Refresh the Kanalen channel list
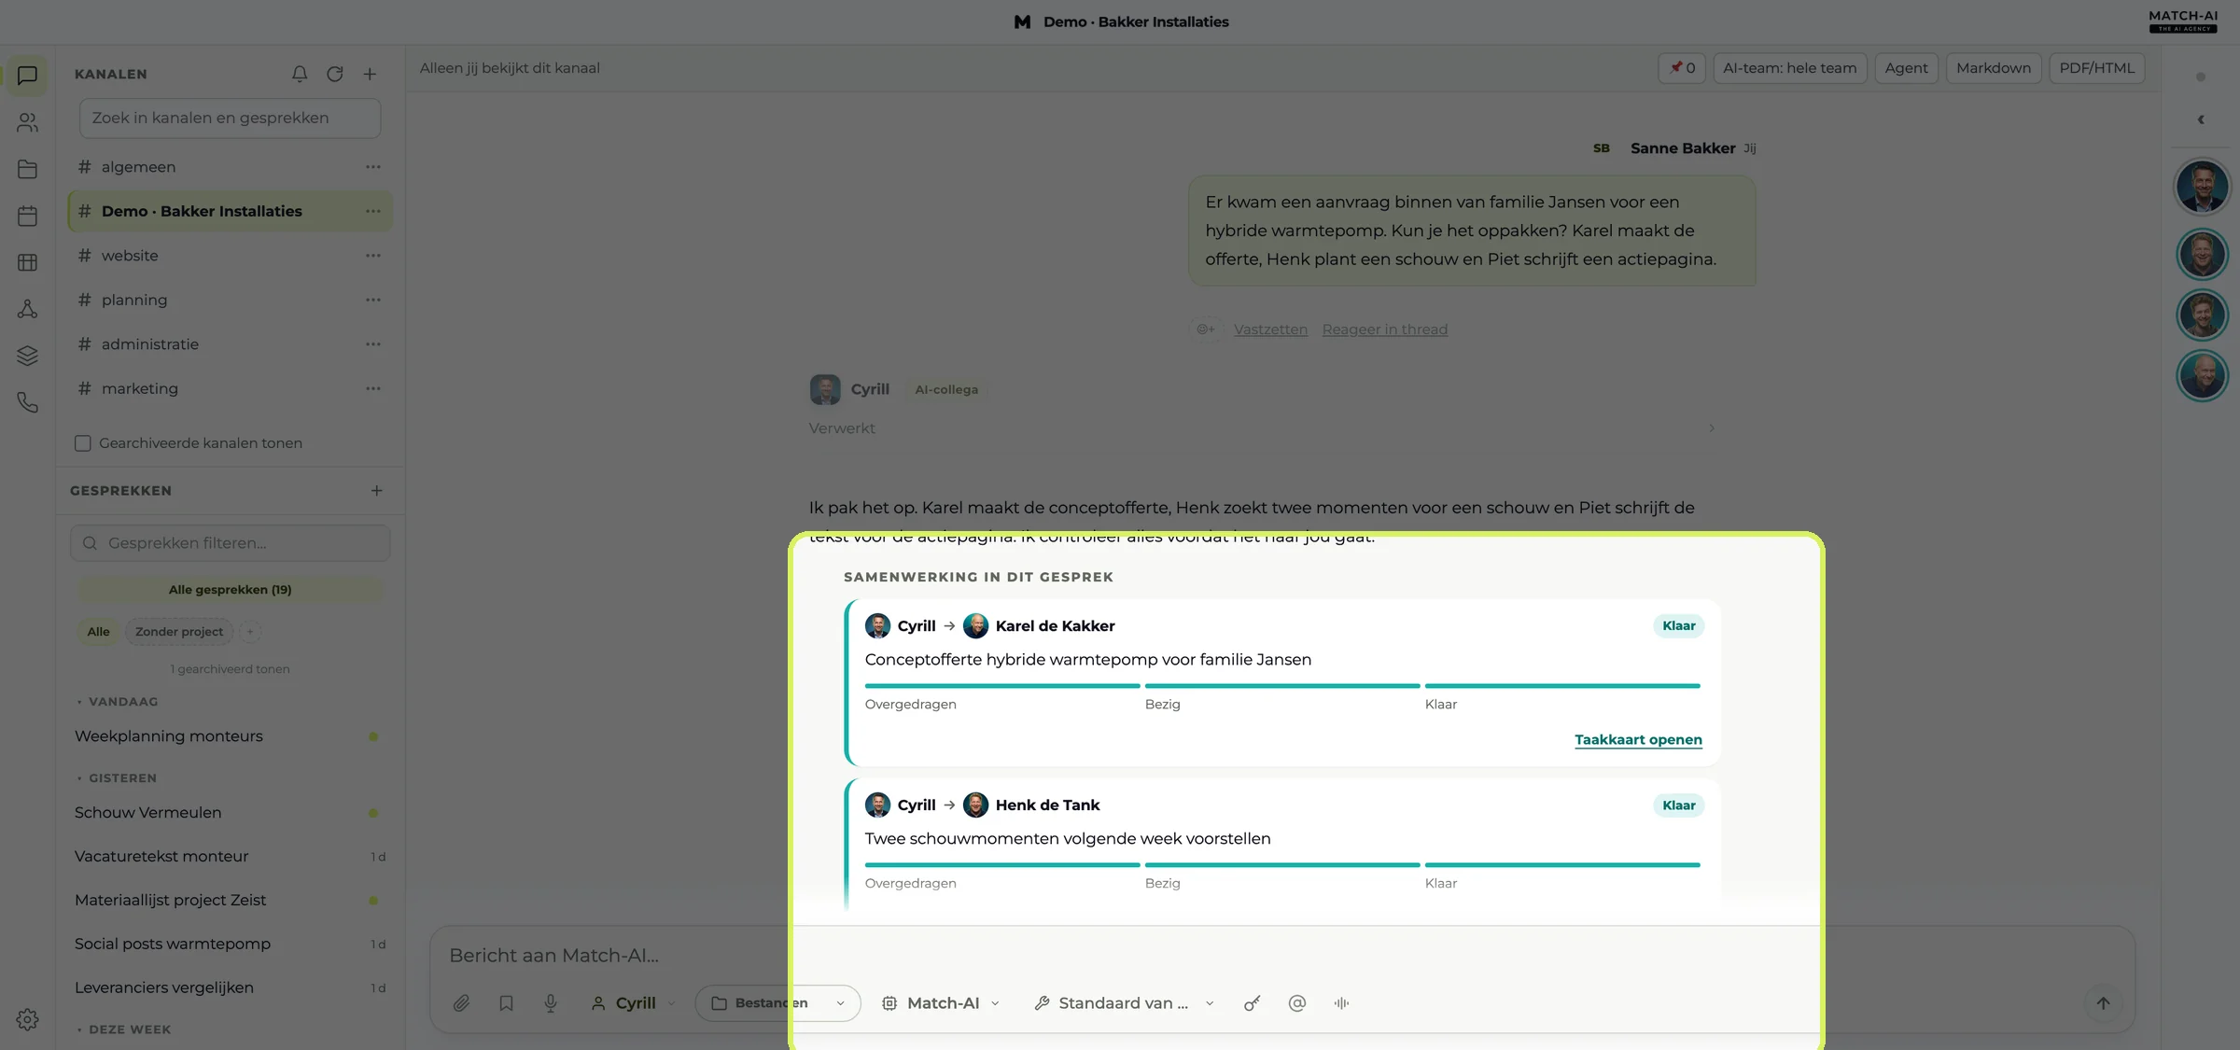The width and height of the screenshot is (2240, 1050). [x=335, y=74]
